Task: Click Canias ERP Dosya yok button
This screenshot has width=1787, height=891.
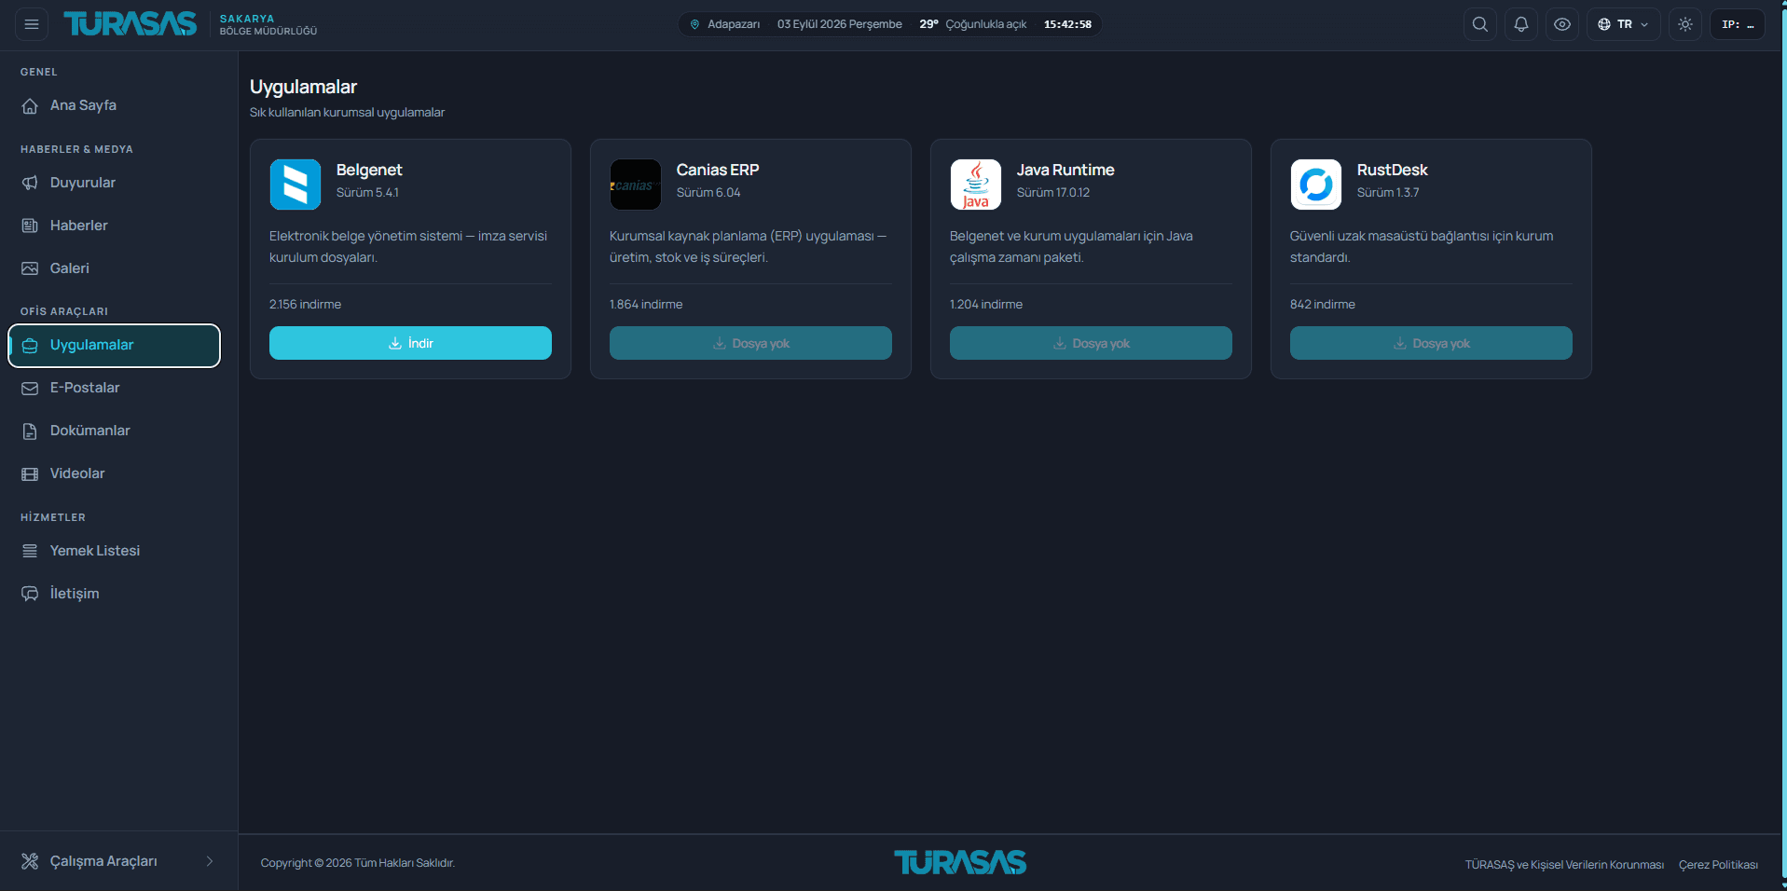Action: tap(750, 343)
